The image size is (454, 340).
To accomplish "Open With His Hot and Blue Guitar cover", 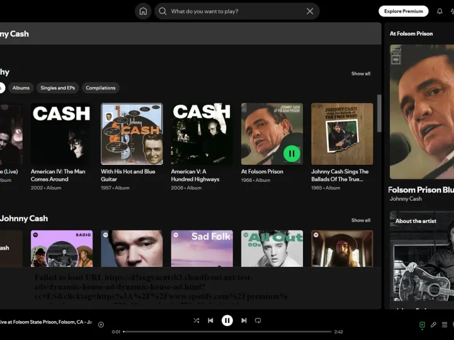I will (132, 134).
